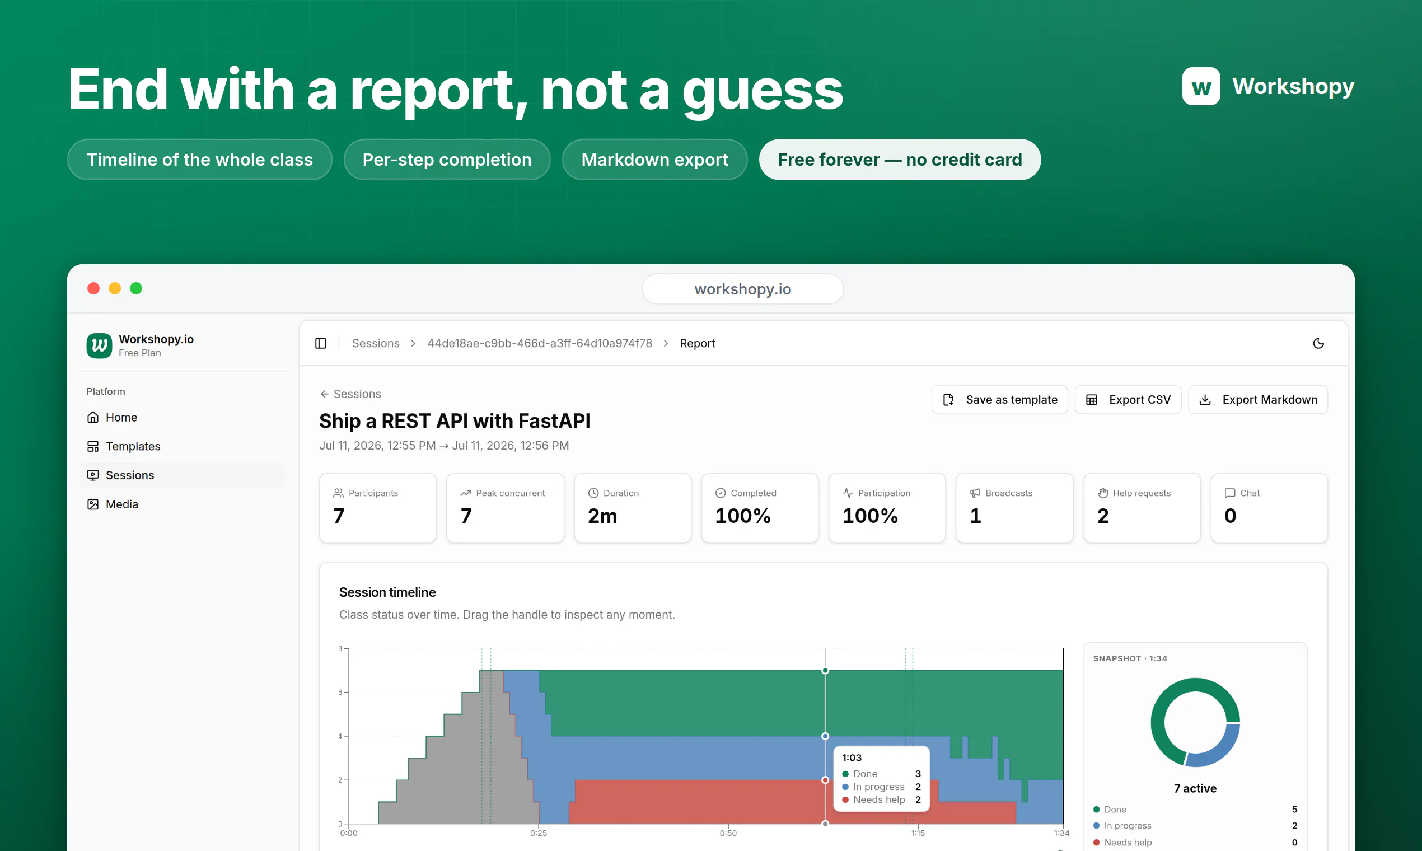This screenshot has height=851, width=1422.
Task: Click the red Needs help swatch in snapshot legend
Action: pos(1096,843)
